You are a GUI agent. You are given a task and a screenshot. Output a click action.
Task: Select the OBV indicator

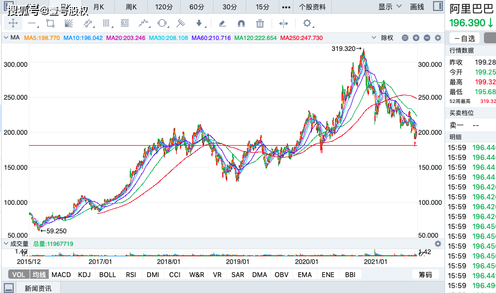click(x=281, y=274)
